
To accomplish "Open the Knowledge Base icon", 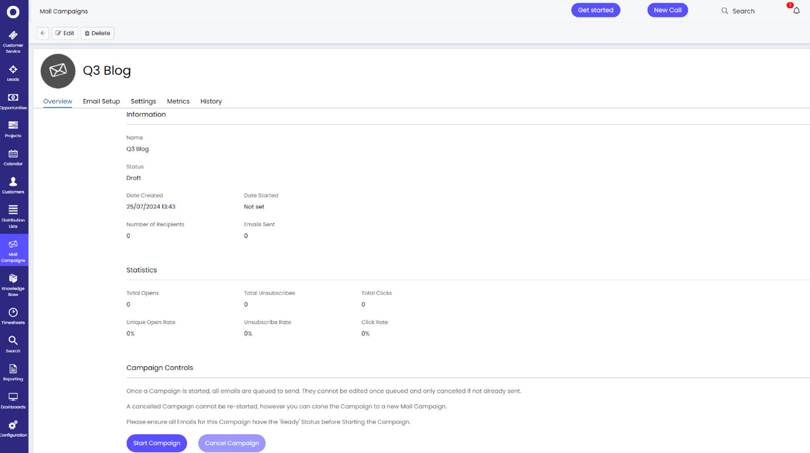I will click(x=13, y=283).
